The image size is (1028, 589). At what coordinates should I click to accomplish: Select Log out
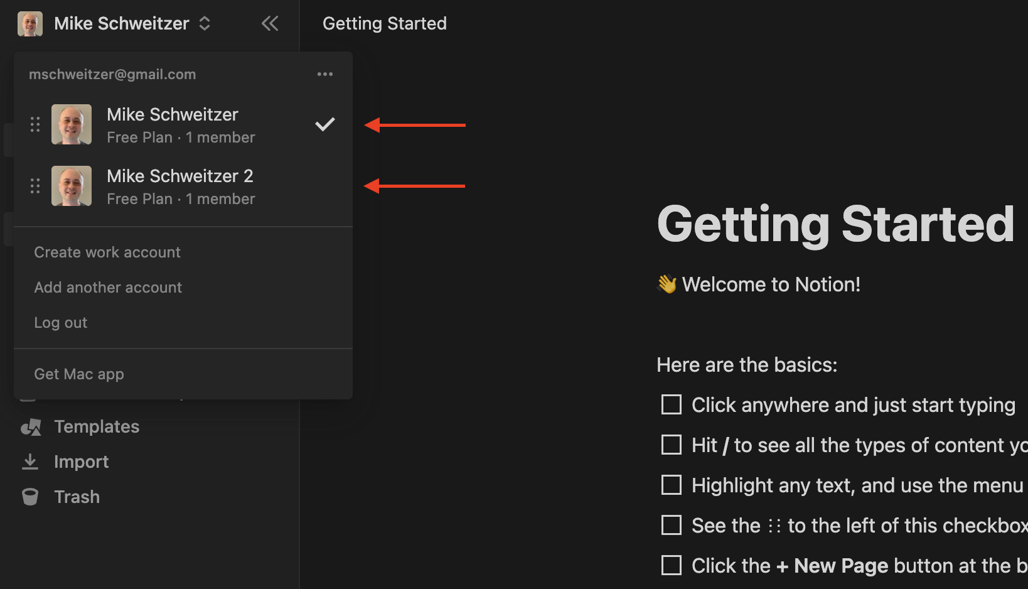tap(61, 323)
